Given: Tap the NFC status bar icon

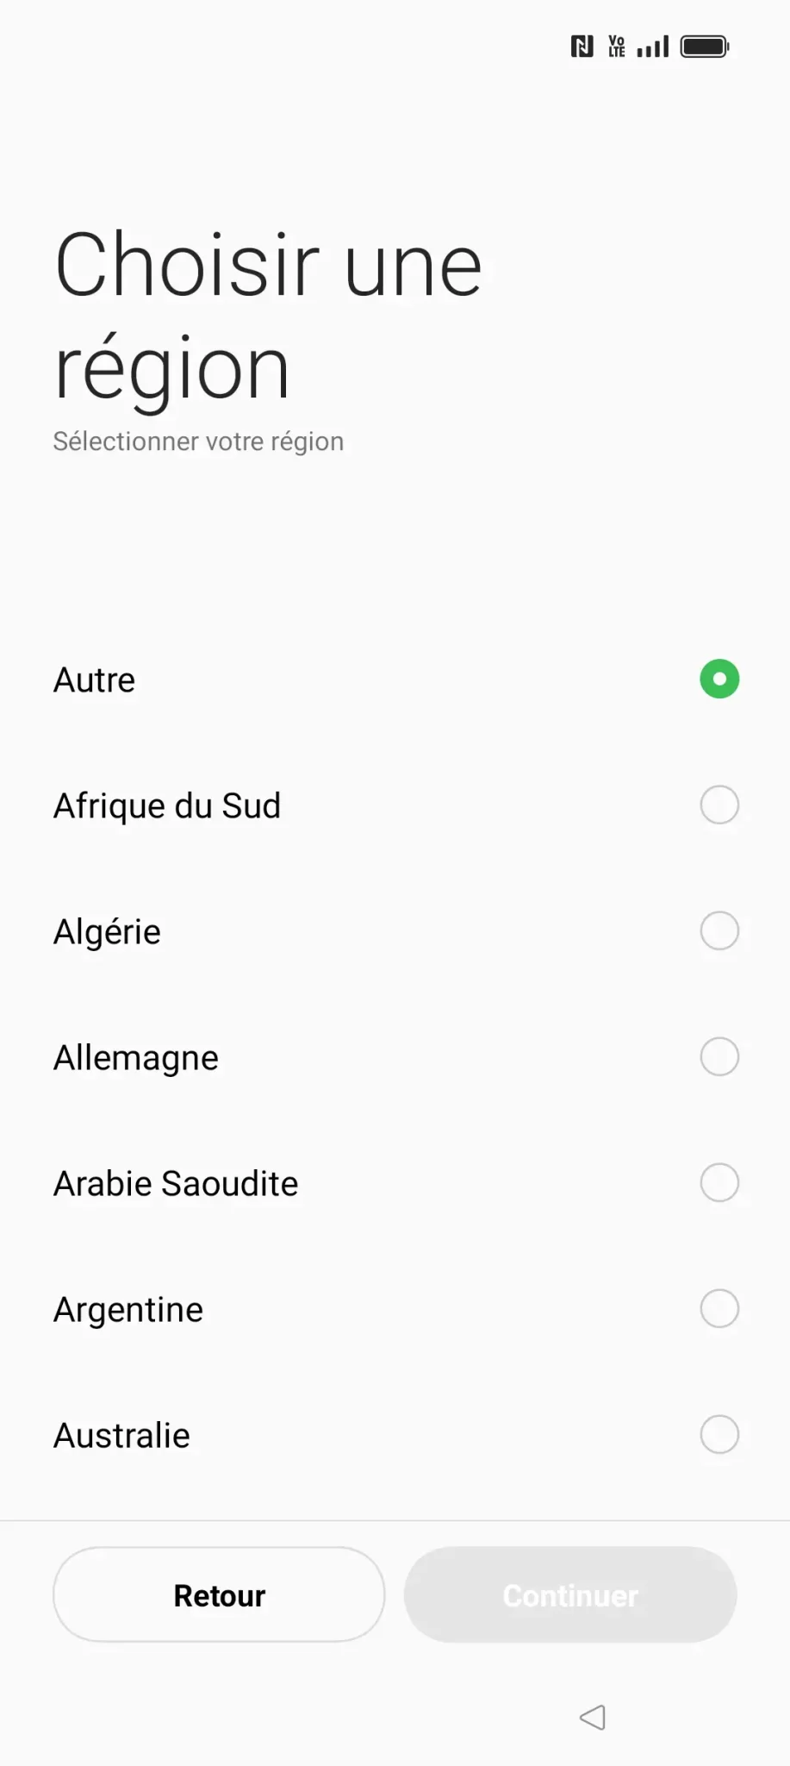Looking at the screenshot, I should tap(582, 47).
